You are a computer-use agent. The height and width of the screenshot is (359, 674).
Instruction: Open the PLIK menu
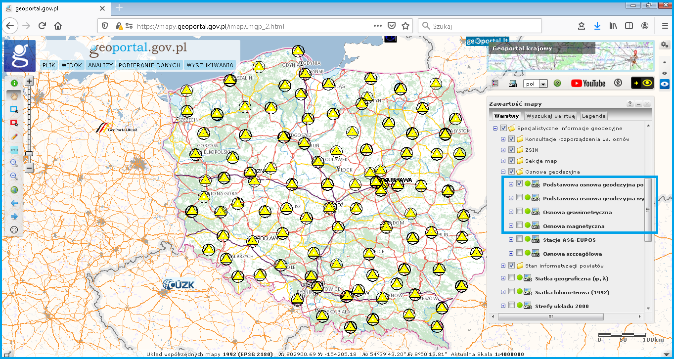click(x=49, y=65)
